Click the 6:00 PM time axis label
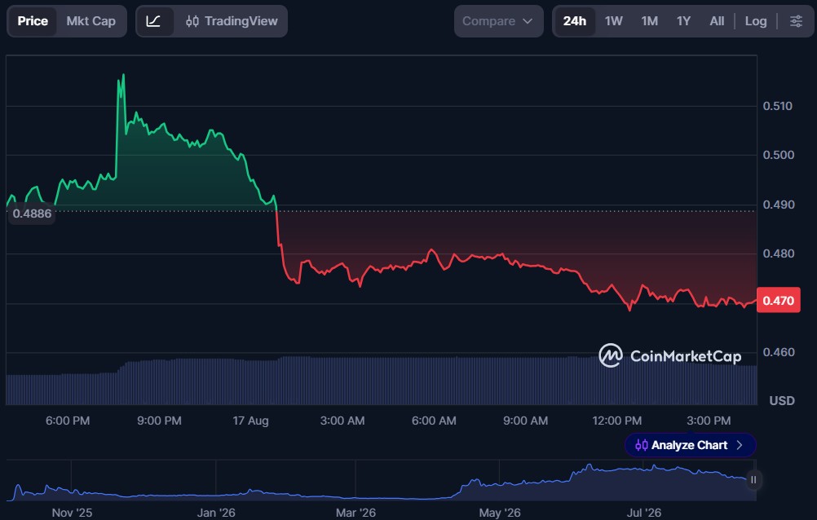 [68, 421]
